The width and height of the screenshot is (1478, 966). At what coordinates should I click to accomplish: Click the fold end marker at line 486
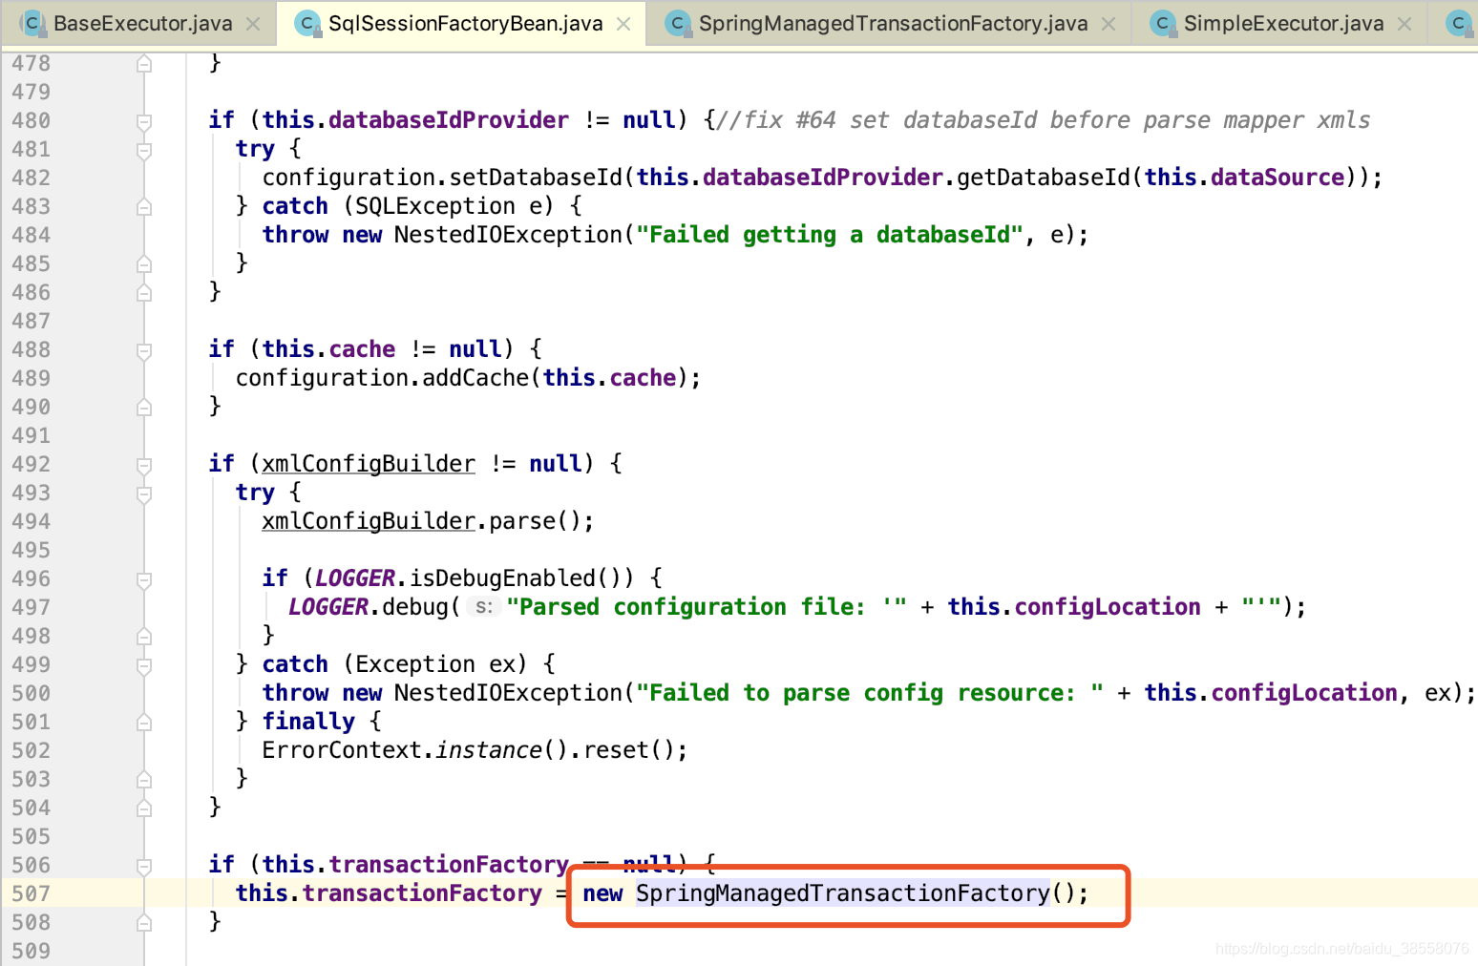pos(144,293)
